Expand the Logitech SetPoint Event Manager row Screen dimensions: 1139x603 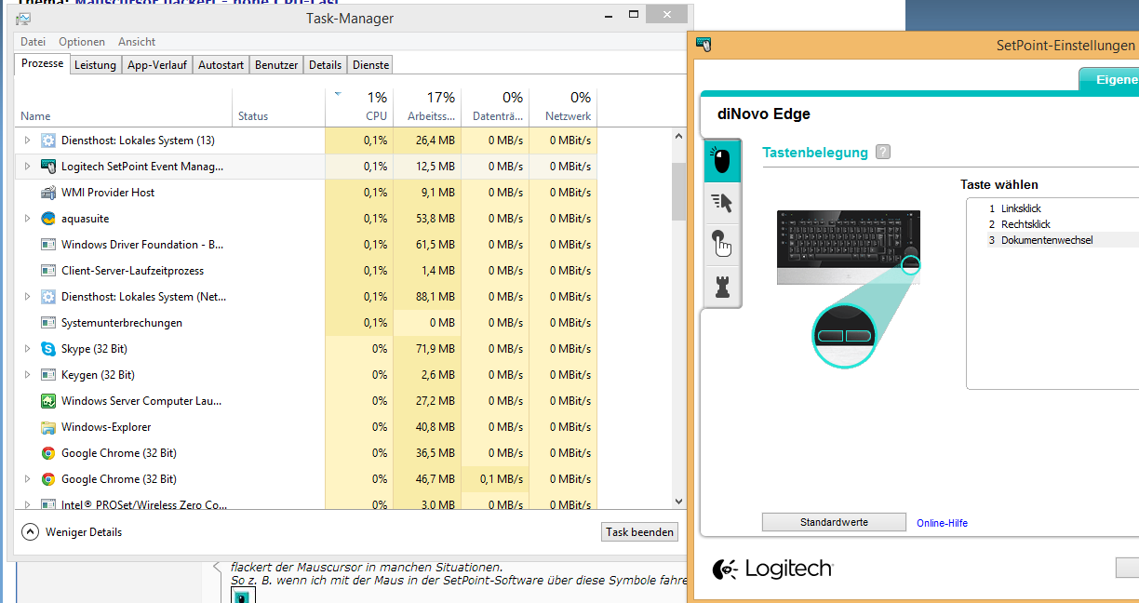click(27, 167)
